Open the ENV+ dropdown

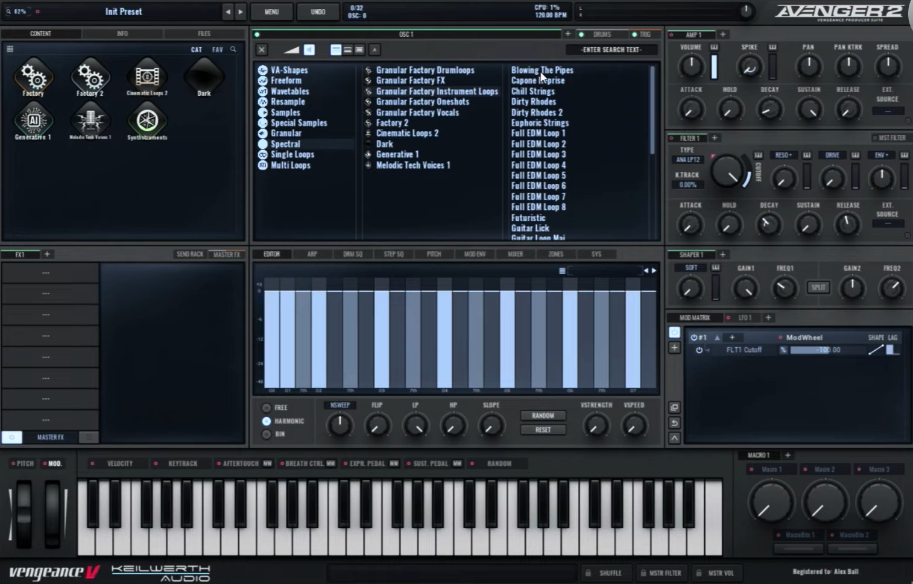(881, 155)
